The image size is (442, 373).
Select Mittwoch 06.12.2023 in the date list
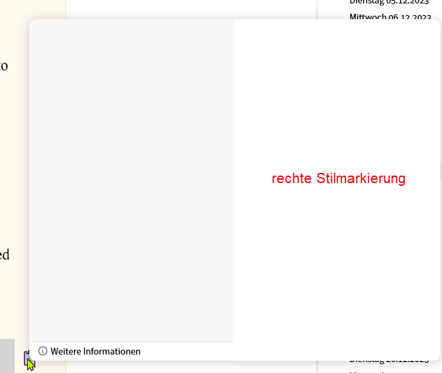pyautogui.click(x=390, y=16)
